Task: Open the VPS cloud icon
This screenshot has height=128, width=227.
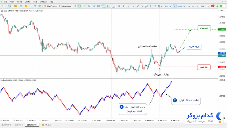Action: tap(35, 6)
